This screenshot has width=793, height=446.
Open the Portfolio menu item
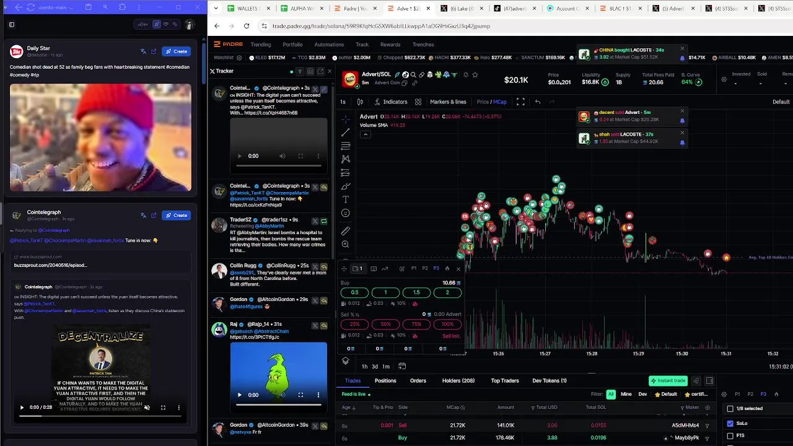click(292, 45)
